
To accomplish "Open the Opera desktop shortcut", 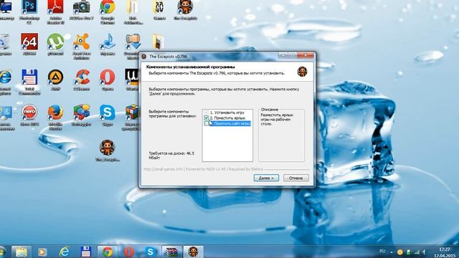I will point(108,80).
